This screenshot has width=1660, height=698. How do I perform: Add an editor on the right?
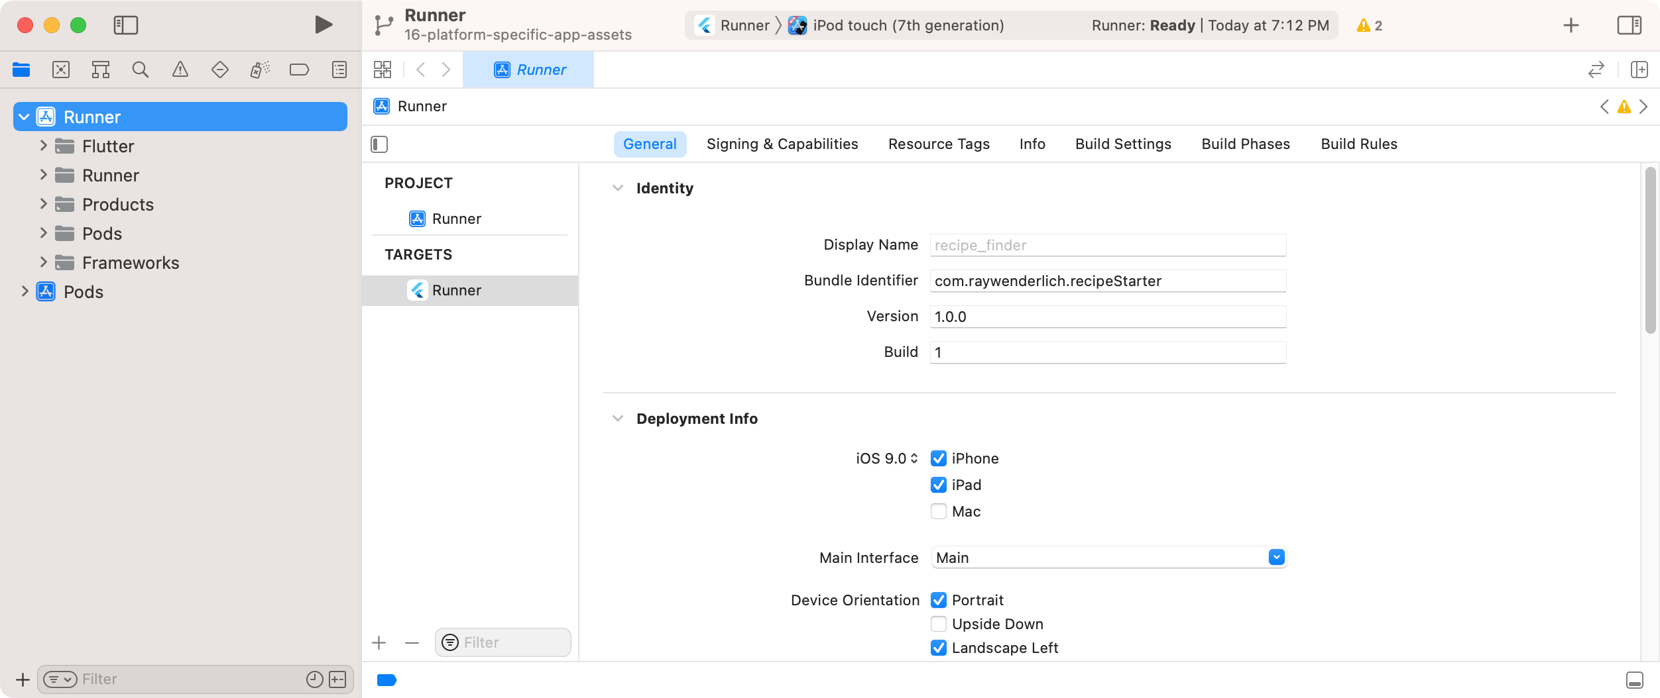[1639, 70]
